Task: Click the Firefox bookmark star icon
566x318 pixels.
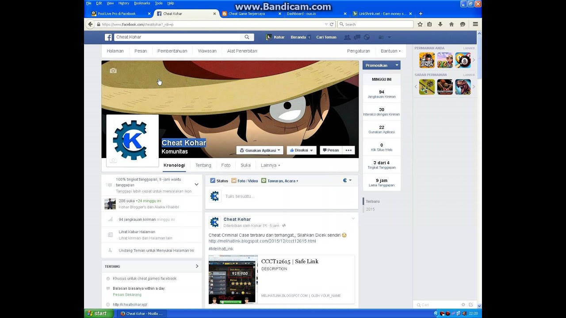Action: [420, 24]
